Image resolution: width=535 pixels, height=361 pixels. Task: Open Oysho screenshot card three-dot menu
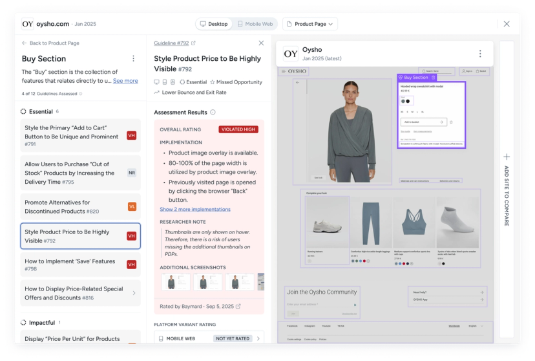(480, 54)
